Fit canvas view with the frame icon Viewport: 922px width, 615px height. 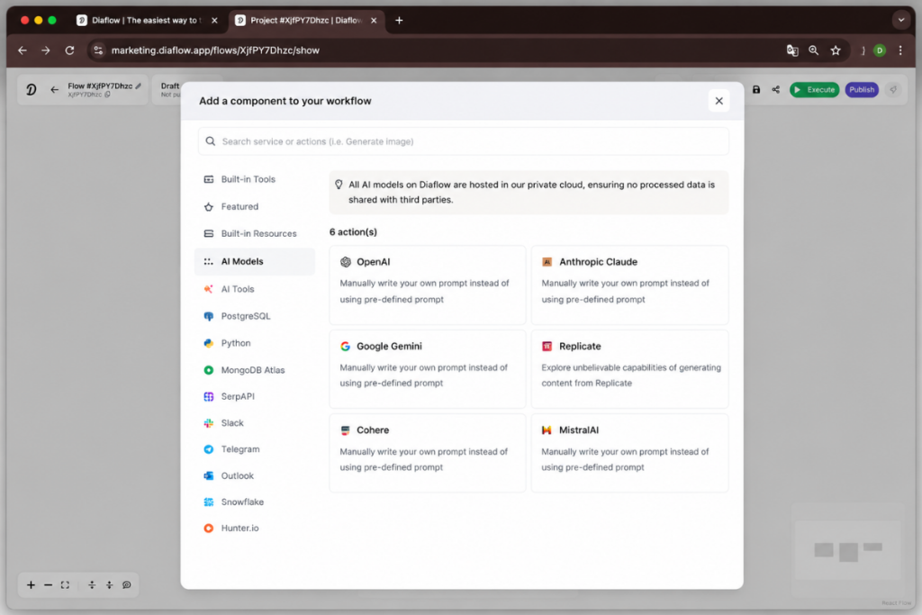coord(65,585)
